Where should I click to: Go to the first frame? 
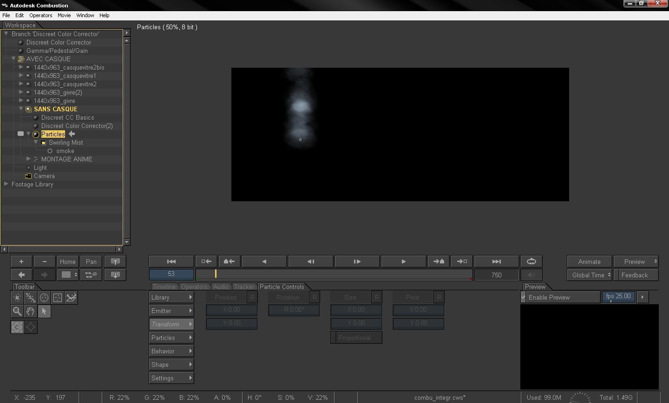[171, 262]
